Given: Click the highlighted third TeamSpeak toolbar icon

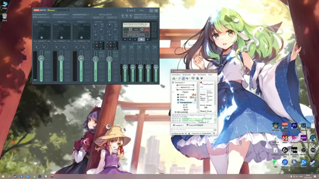Looking at the screenshot, I should pyautogui.click(x=183, y=78).
